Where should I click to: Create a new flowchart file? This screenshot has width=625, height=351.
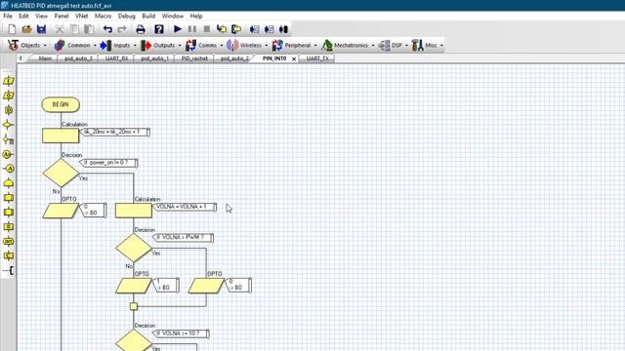(x=12, y=29)
